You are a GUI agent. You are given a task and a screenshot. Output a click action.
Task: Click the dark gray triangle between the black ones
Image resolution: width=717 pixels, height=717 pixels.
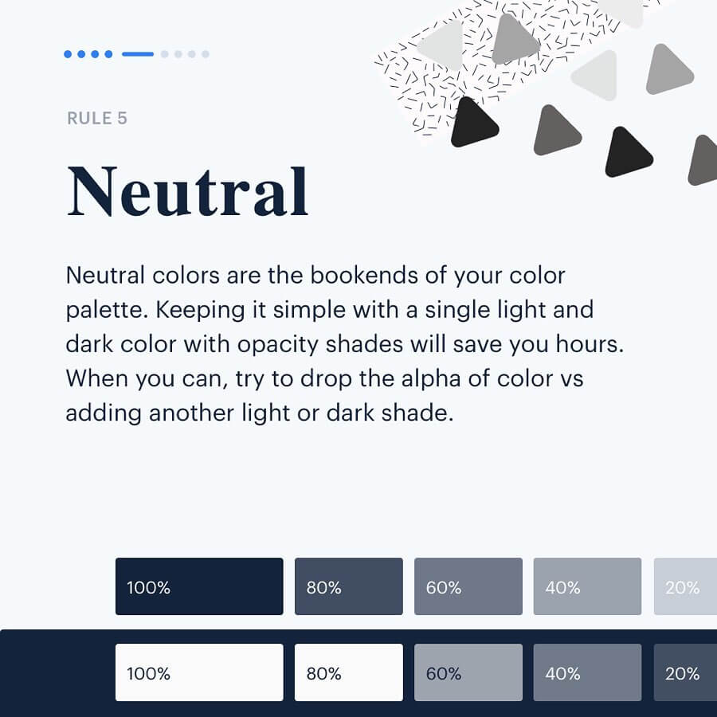pos(557,127)
